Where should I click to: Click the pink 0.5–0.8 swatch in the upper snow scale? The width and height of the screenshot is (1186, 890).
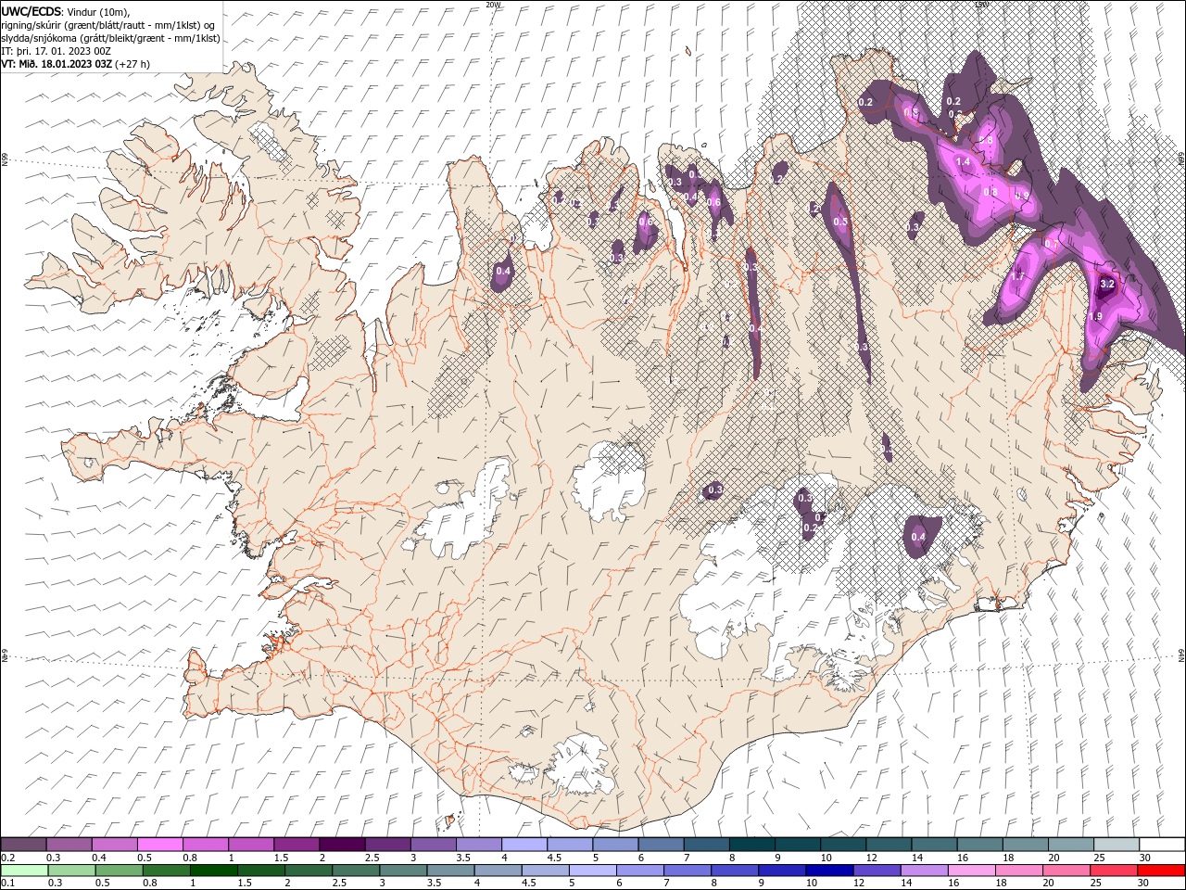click(159, 845)
